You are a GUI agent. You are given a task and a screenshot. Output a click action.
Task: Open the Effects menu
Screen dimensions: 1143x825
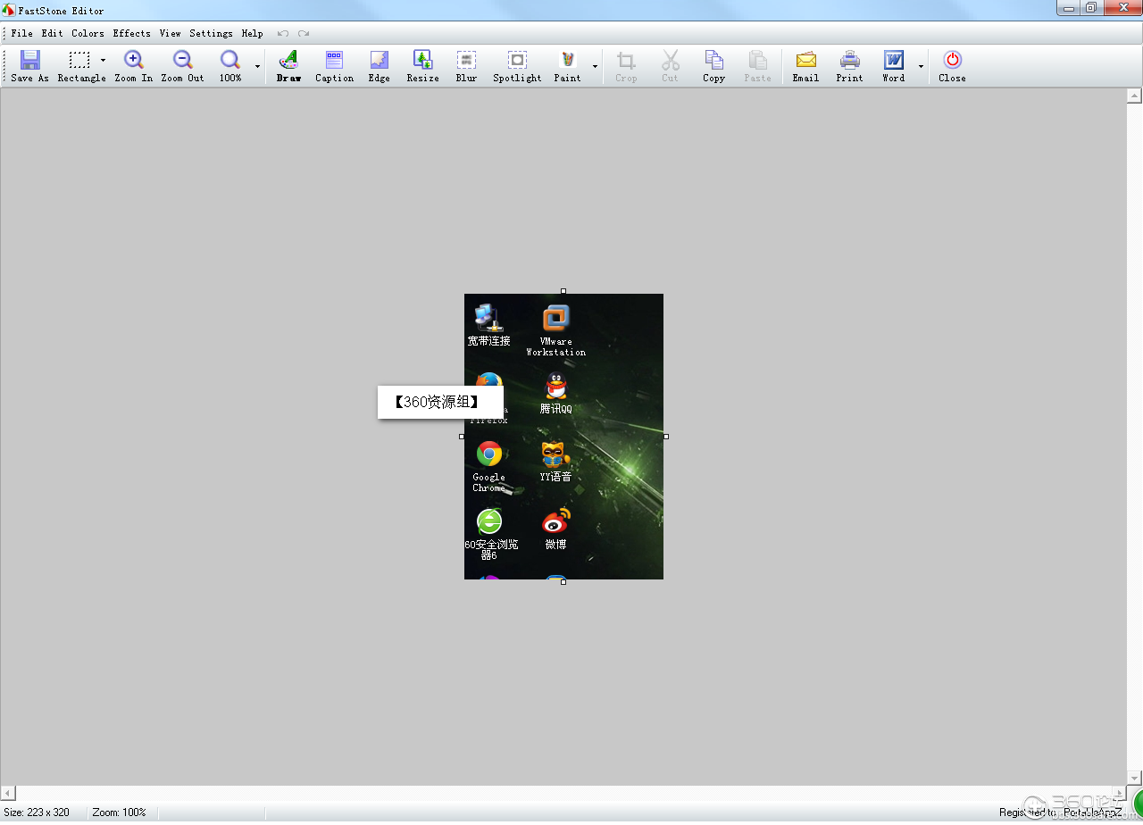[x=131, y=33]
